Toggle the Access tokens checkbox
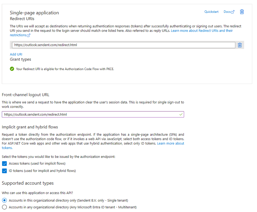This screenshot has width=257, height=212. click(4, 164)
